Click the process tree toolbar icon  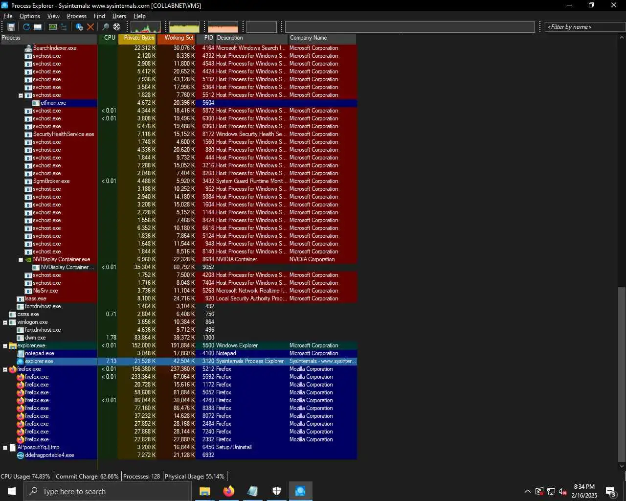point(64,27)
